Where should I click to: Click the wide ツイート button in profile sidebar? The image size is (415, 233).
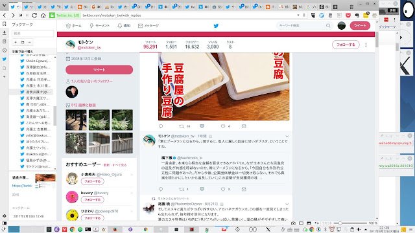coord(99,70)
